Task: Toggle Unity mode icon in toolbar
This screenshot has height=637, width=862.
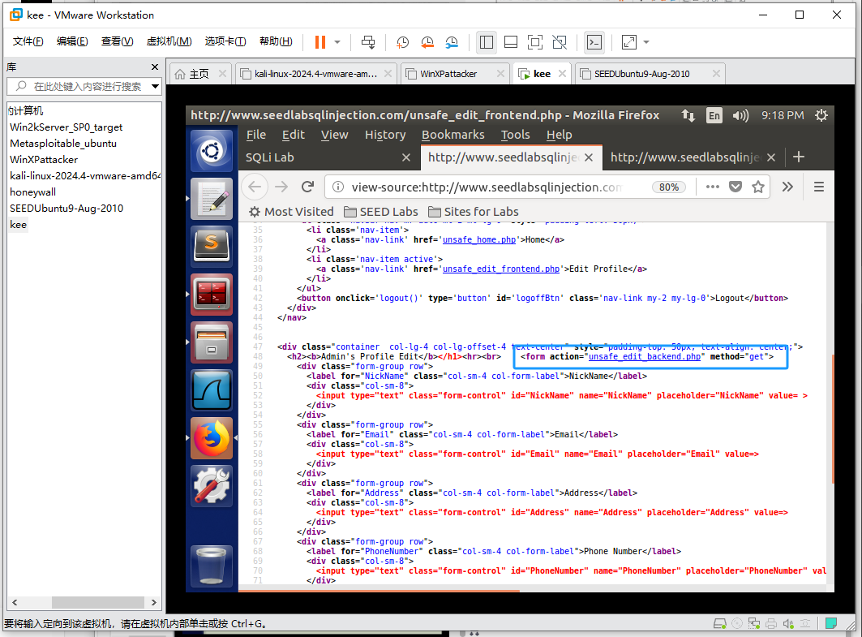Action: pyautogui.click(x=560, y=42)
